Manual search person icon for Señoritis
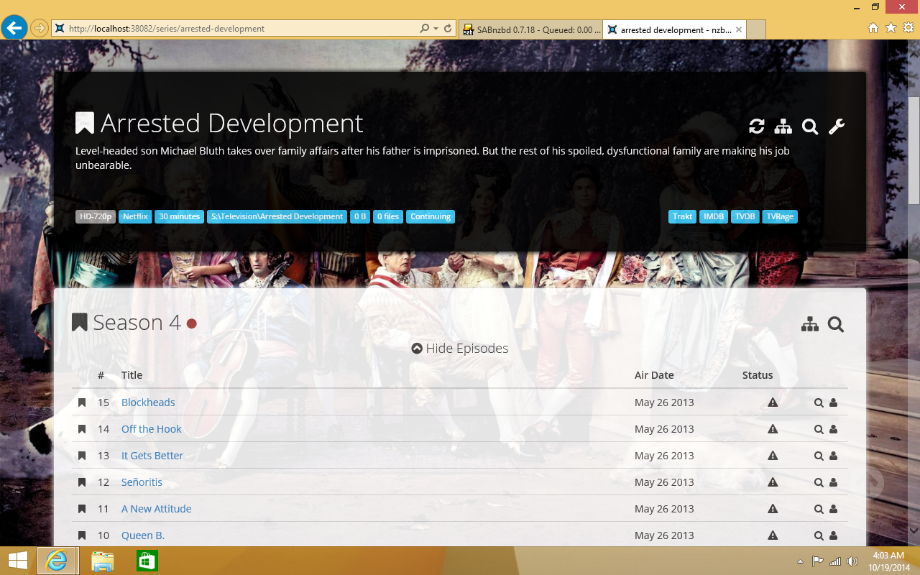This screenshot has height=575, width=920. [x=834, y=482]
